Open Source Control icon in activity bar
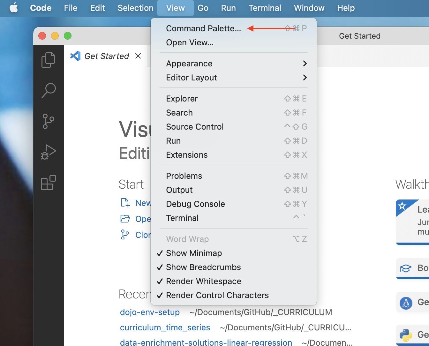This screenshot has height=346, width=429. point(49,121)
